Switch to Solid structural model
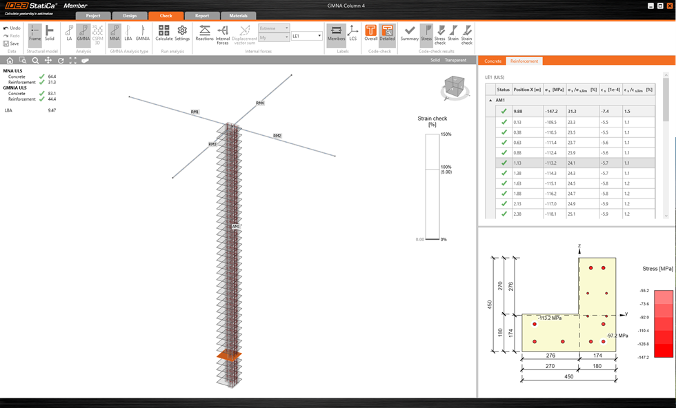This screenshot has width=676, height=408. click(x=50, y=32)
